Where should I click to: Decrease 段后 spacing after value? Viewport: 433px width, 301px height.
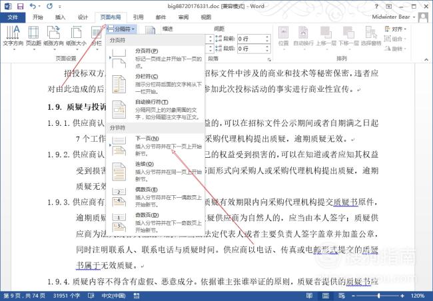click(267, 51)
